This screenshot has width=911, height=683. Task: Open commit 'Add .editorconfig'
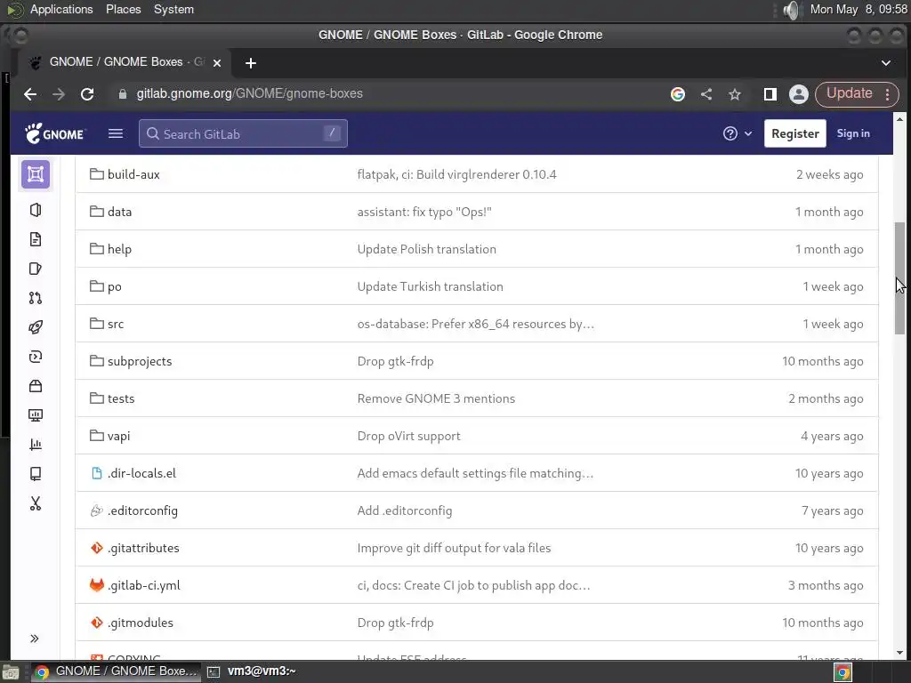coord(405,510)
